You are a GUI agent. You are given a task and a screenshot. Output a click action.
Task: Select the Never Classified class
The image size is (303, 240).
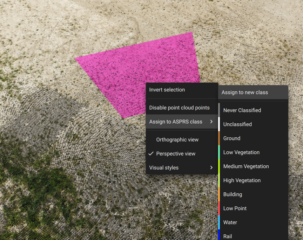click(x=242, y=110)
